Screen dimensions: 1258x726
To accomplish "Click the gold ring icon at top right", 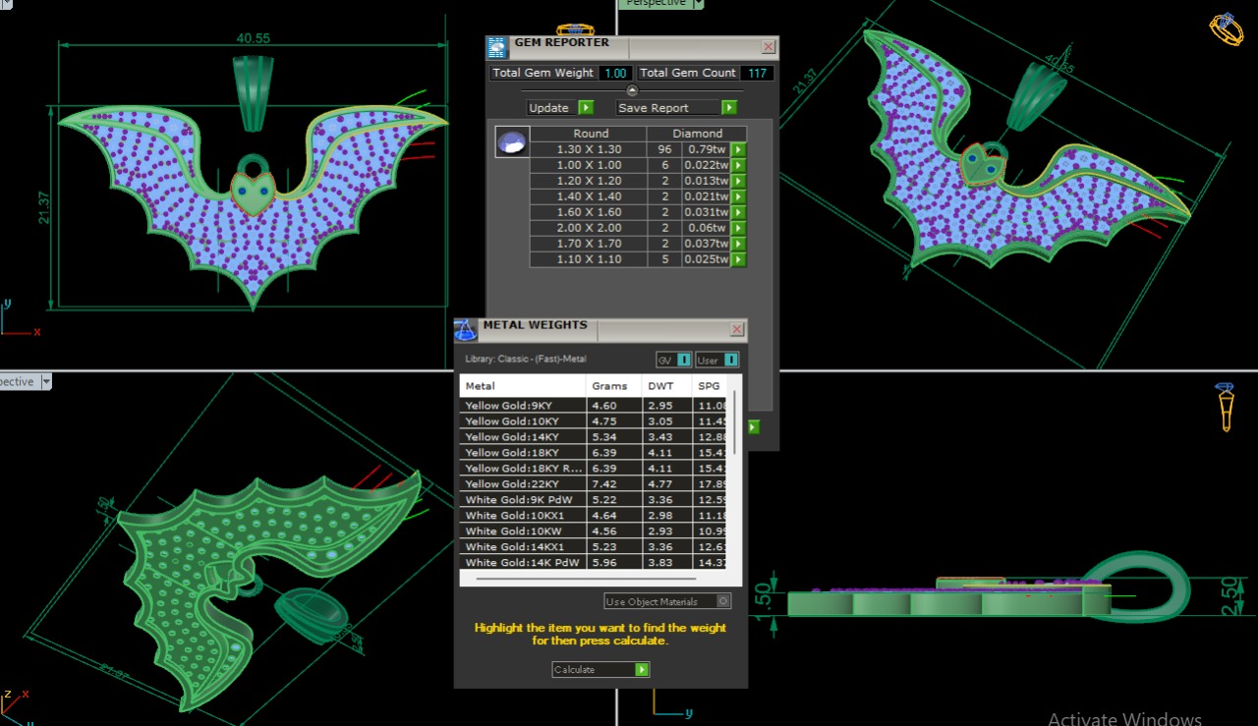I will [1226, 28].
